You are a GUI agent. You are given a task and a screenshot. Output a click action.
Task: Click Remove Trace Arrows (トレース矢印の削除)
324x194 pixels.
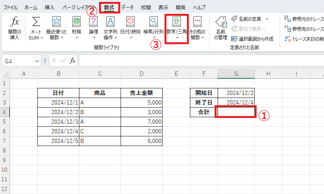pyautogui.click(x=304, y=39)
